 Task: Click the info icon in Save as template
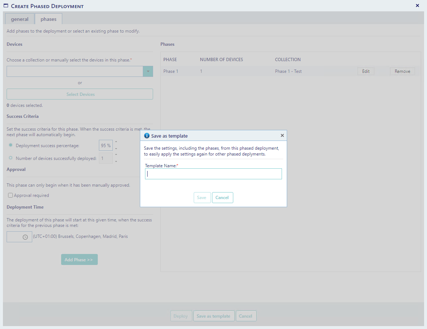147,135
